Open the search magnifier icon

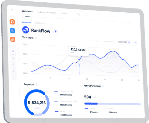click(79, 14)
